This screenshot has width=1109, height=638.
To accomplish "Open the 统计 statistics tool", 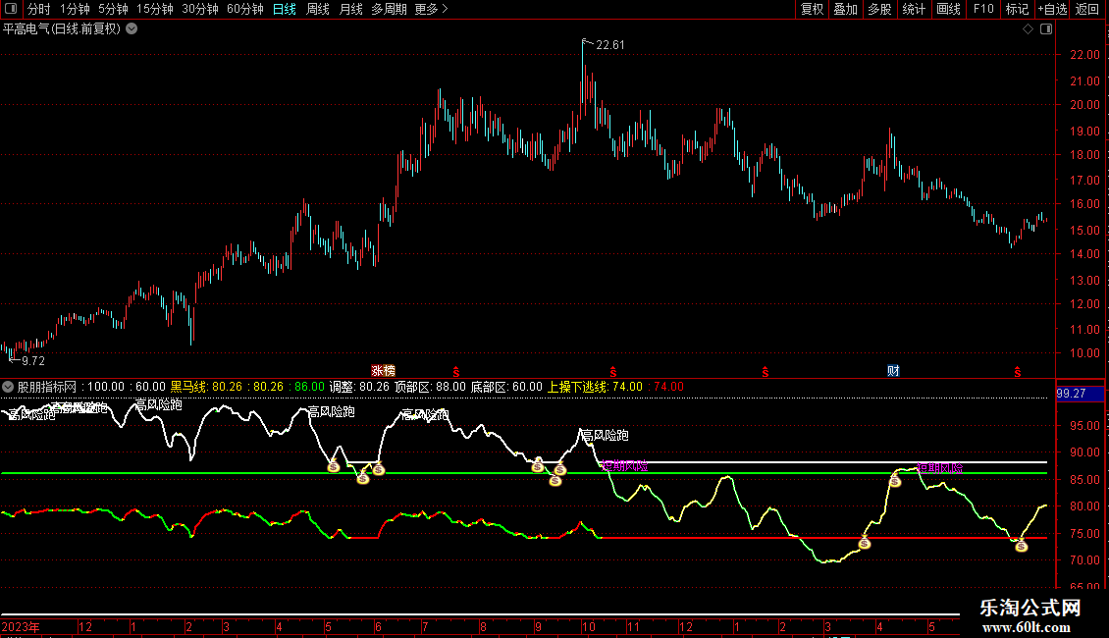I will tap(914, 9).
